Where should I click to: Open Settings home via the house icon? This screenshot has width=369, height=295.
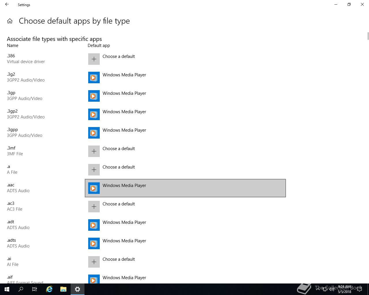[x=10, y=21]
